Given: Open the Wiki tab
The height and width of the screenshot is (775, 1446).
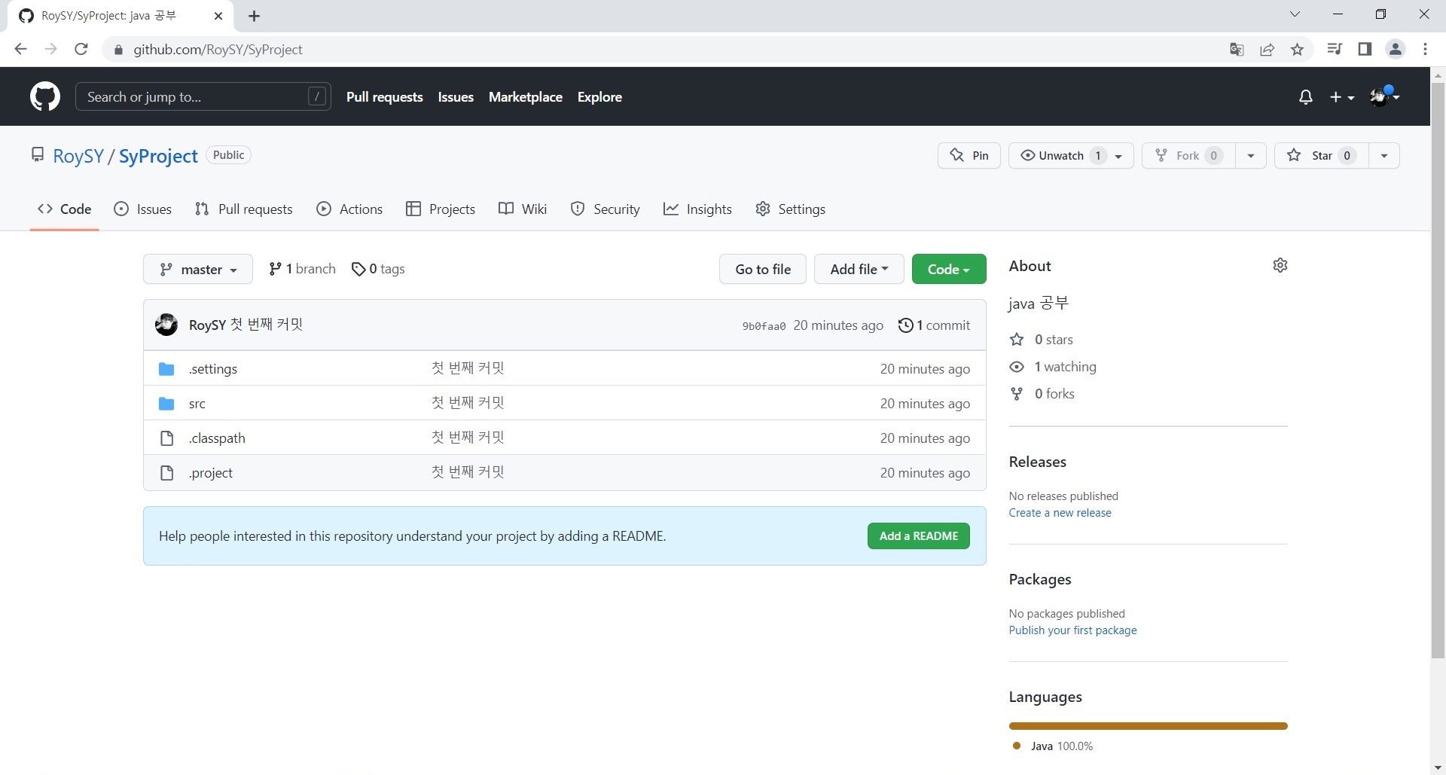Looking at the screenshot, I should coord(523,209).
